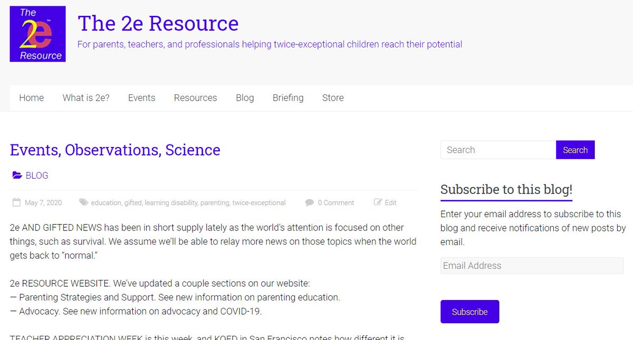This screenshot has height=340, width=633.
Task: Click the tag icon before the tag list
Action: click(x=83, y=202)
